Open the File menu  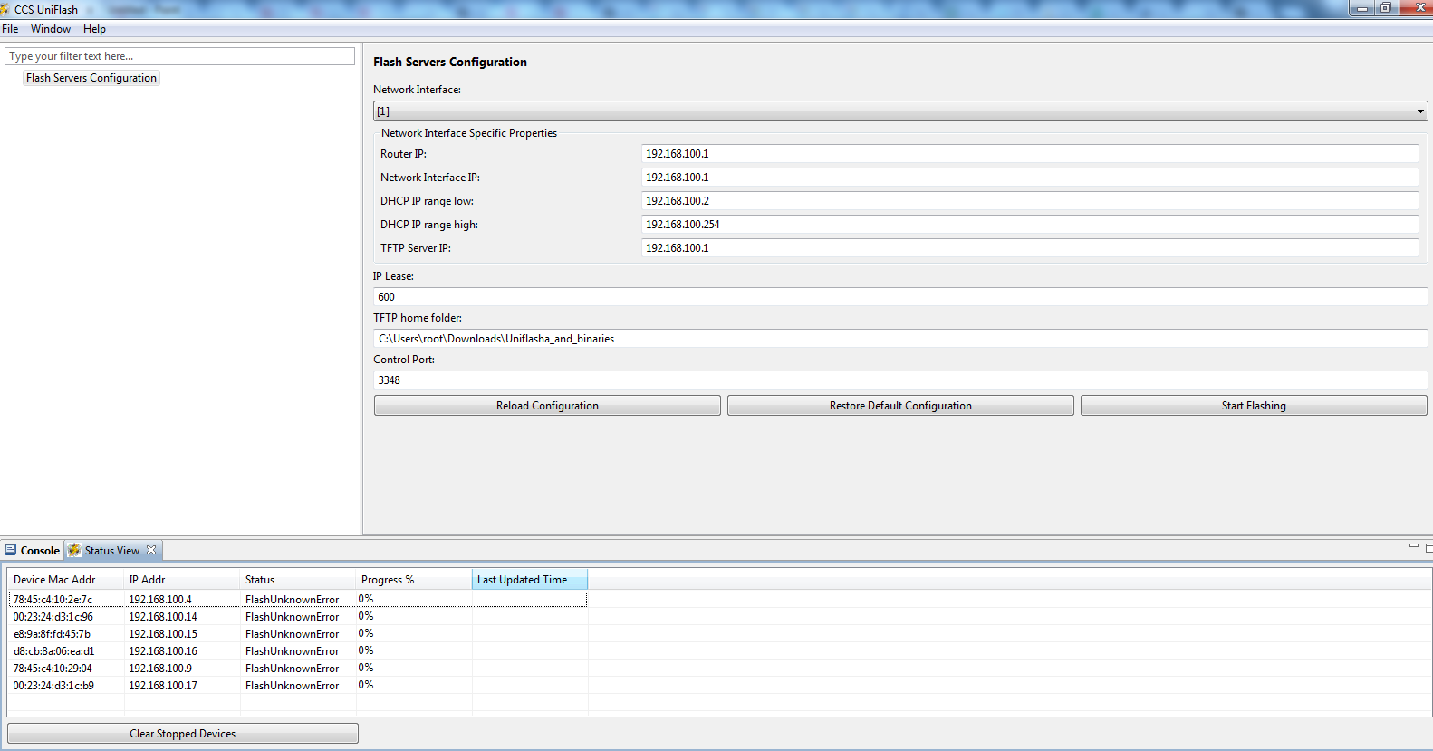(x=10, y=29)
